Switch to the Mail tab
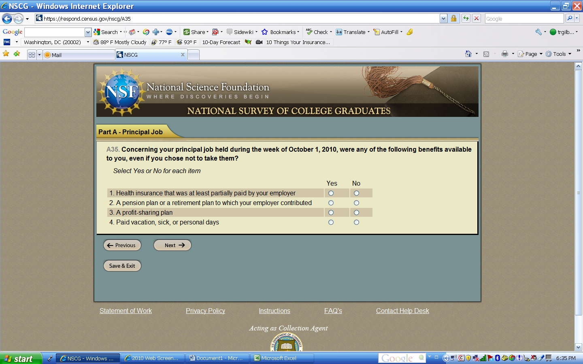The image size is (583, 364). 79,55
